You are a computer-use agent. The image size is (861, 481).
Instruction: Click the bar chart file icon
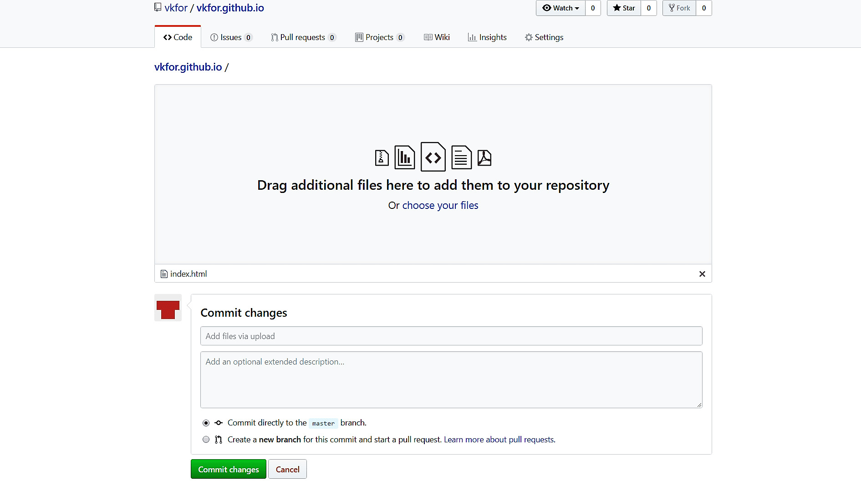(x=404, y=157)
